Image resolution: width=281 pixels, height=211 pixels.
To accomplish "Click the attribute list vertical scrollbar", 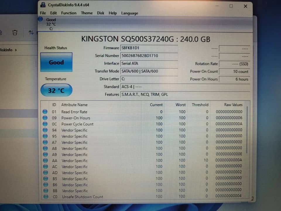I will click(247, 130).
